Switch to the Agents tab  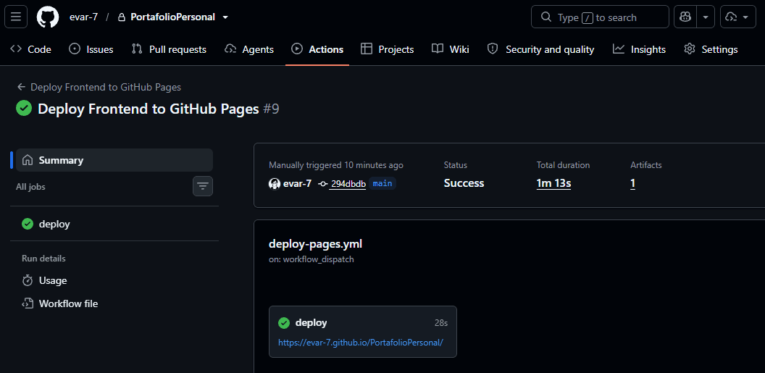(x=249, y=49)
